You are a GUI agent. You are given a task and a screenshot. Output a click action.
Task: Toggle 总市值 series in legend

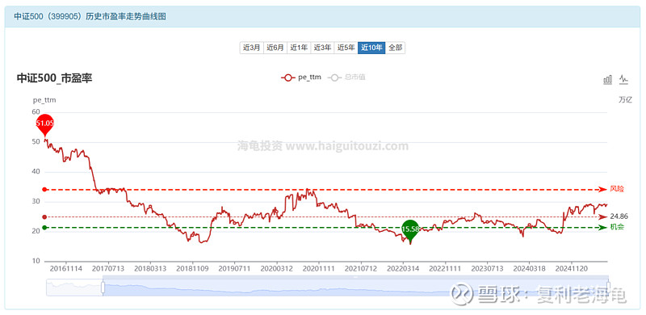pyautogui.click(x=346, y=78)
